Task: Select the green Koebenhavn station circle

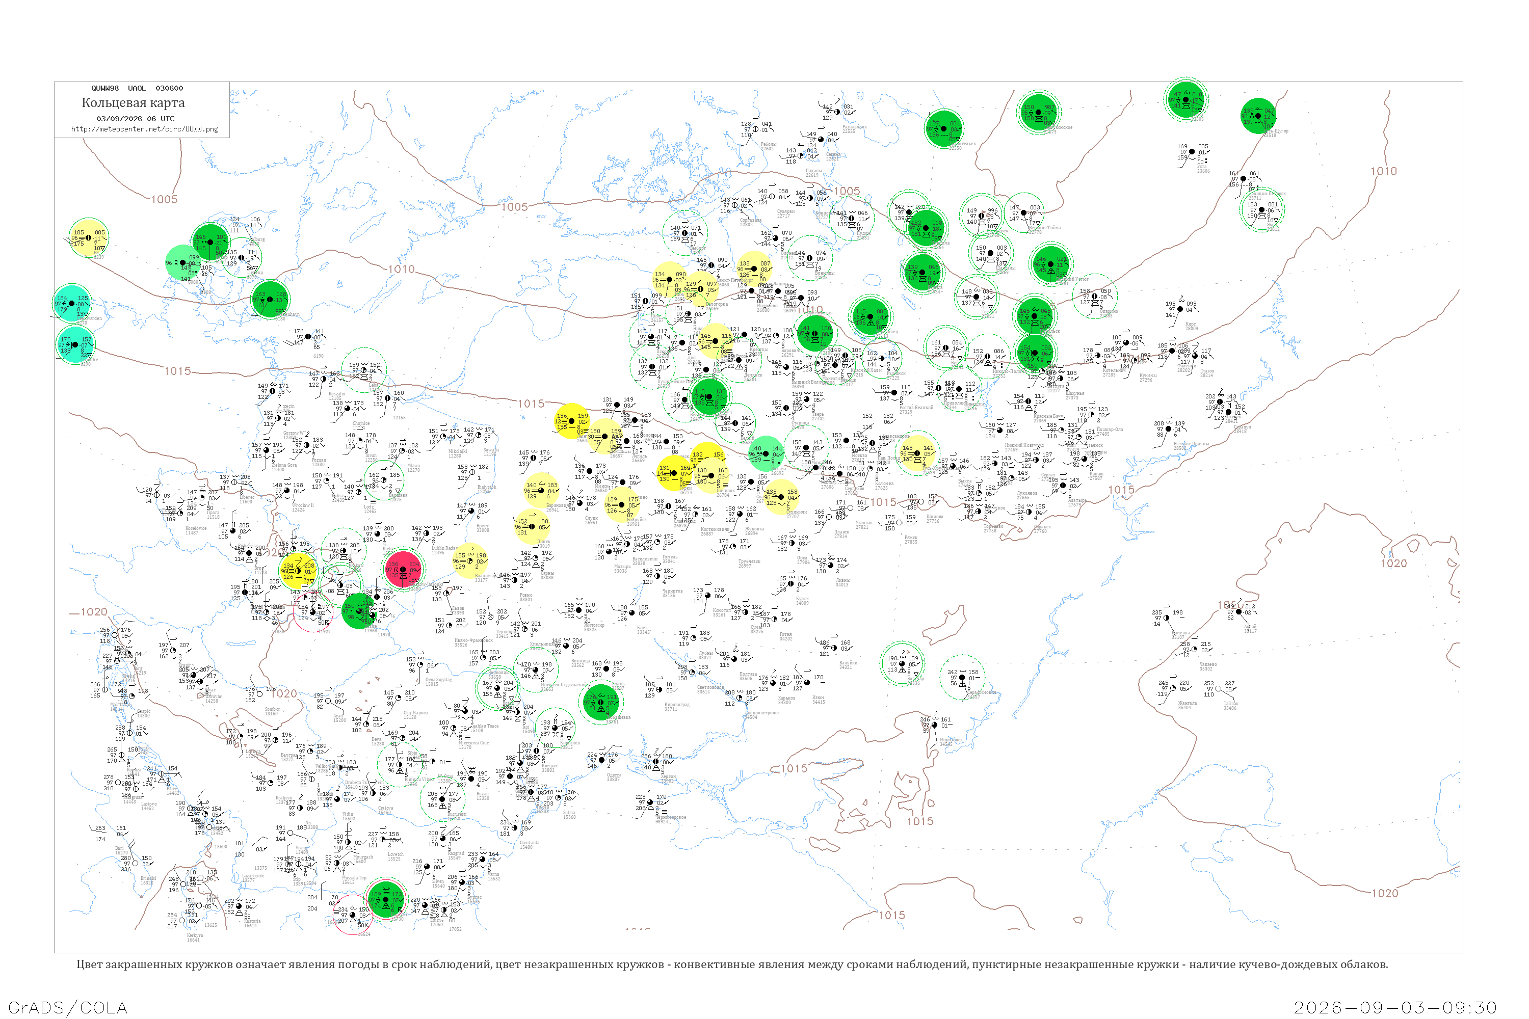Action: 271,299
